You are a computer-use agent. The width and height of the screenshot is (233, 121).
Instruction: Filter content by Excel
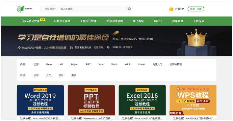click(49, 64)
